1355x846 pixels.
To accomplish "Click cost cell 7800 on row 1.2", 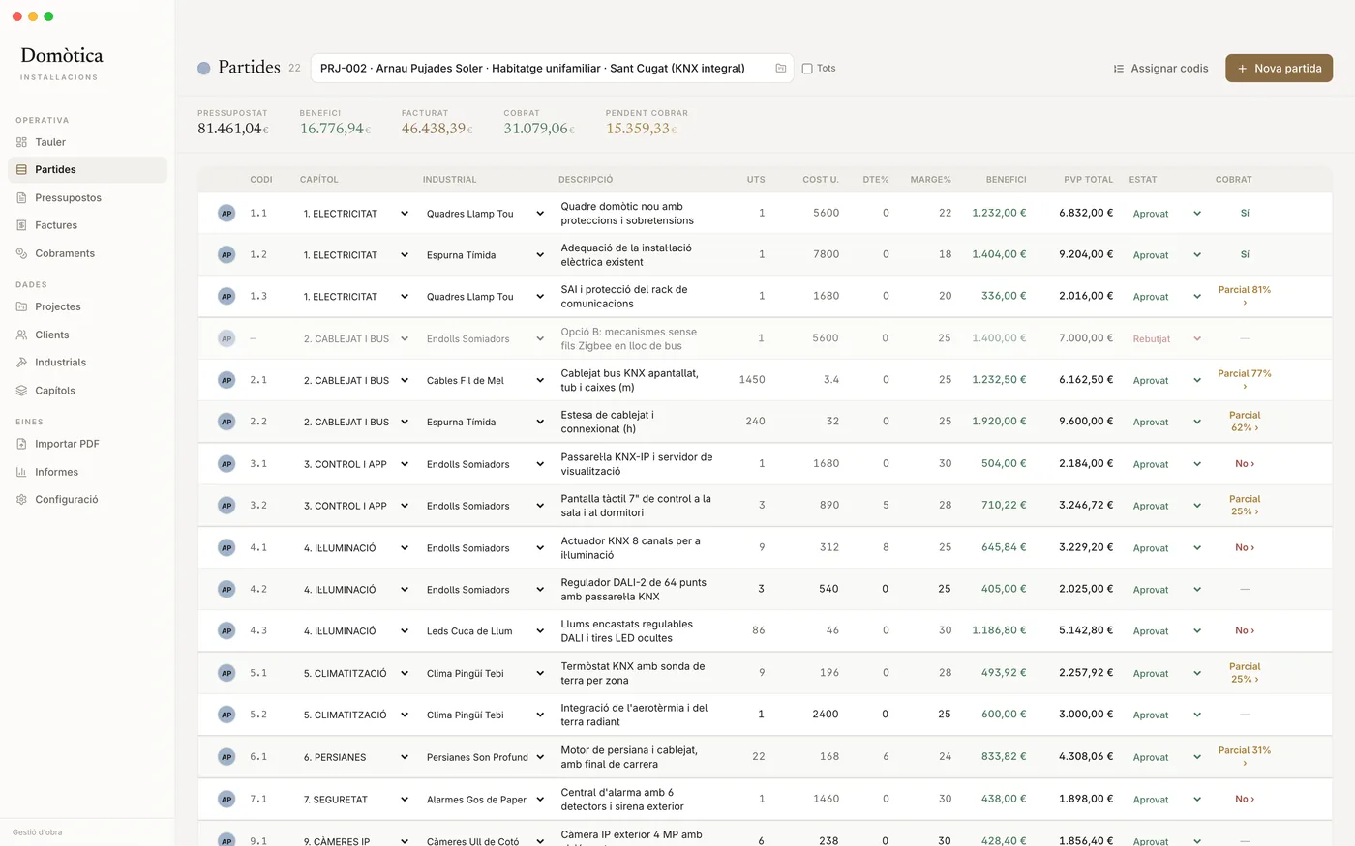I will tap(826, 254).
